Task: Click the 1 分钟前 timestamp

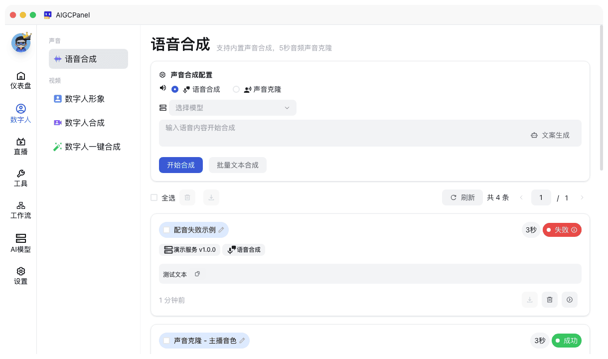Action: click(x=172, y=300)
